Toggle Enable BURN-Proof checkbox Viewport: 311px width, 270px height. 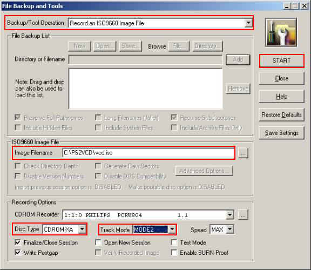point(174,252)
